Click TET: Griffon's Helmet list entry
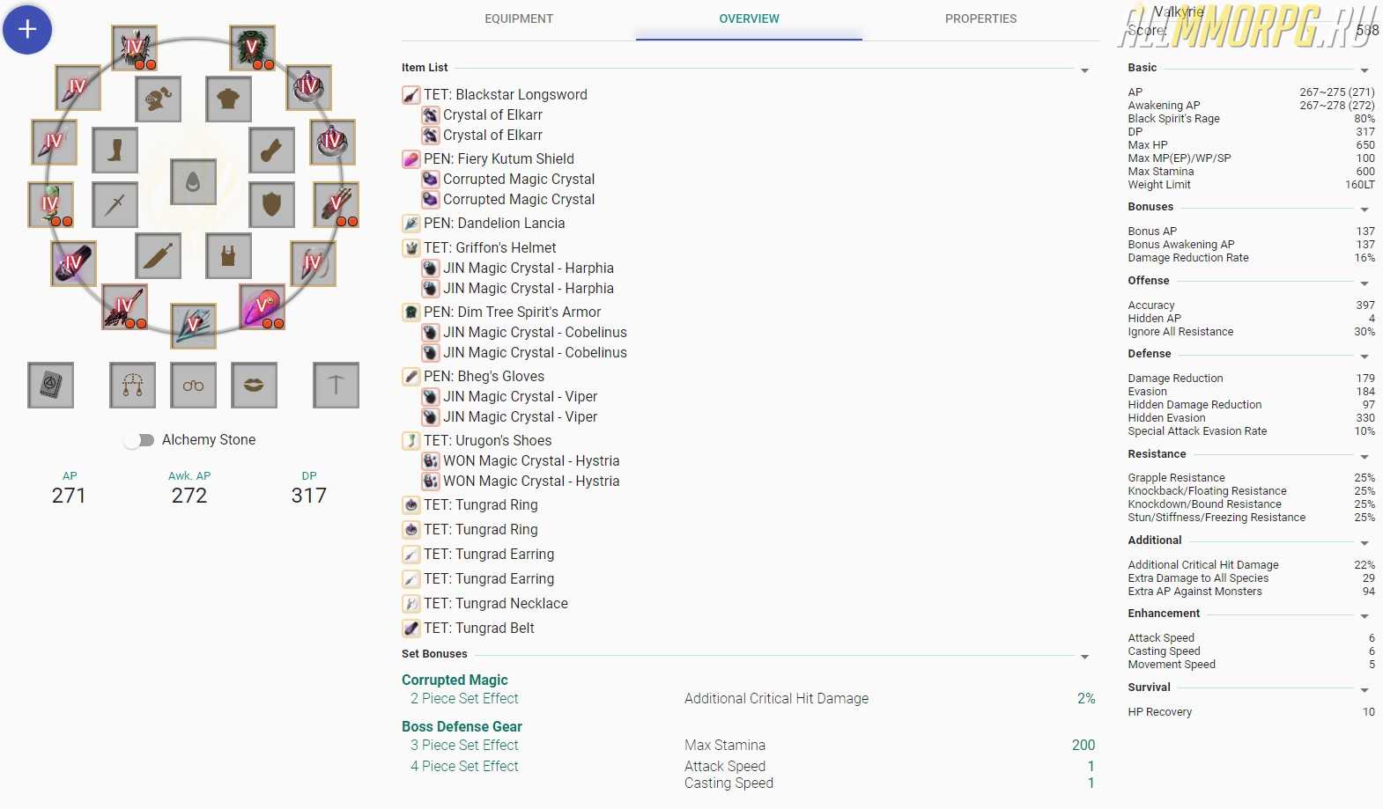This screenshot has height=809, width=1383. point(490,247)
